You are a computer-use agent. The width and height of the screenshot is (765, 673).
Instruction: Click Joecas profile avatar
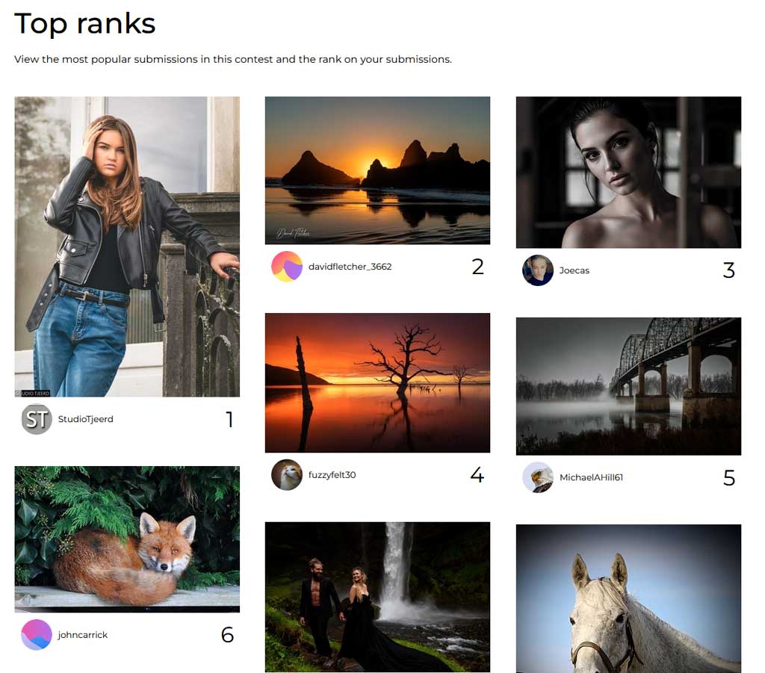pyautogui.click(x=538, y=270)
